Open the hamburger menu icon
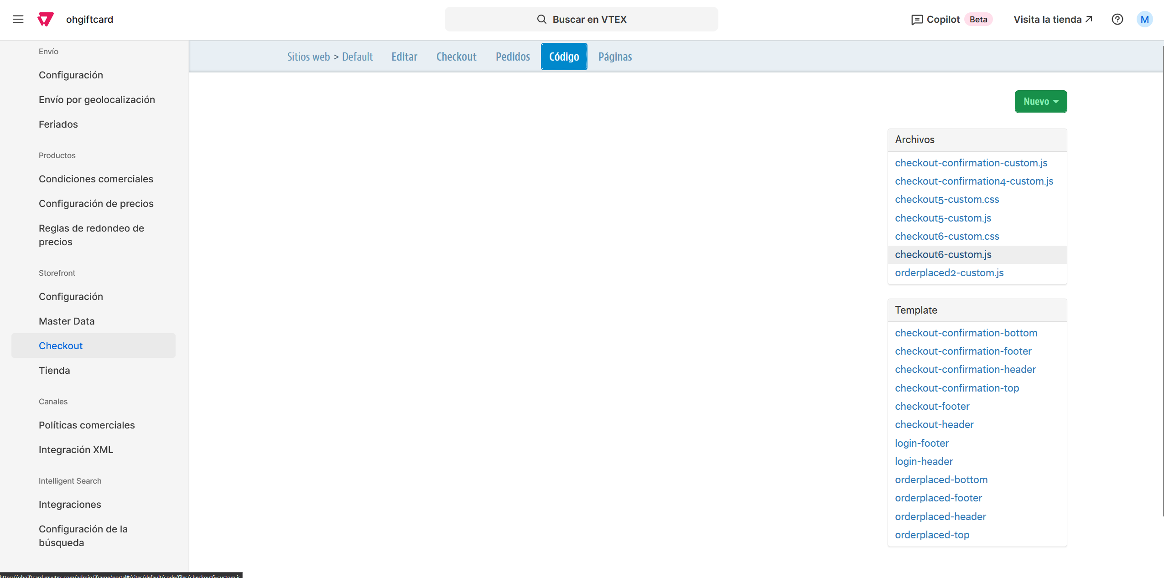This screenshot has height=578, width=1164. (18, 19)
